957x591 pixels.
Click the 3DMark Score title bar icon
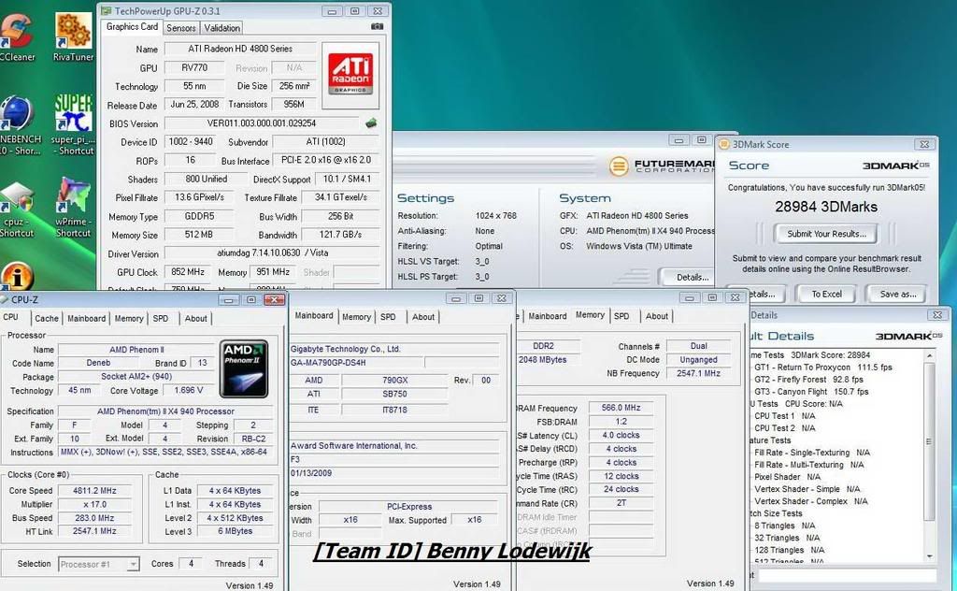724,145
